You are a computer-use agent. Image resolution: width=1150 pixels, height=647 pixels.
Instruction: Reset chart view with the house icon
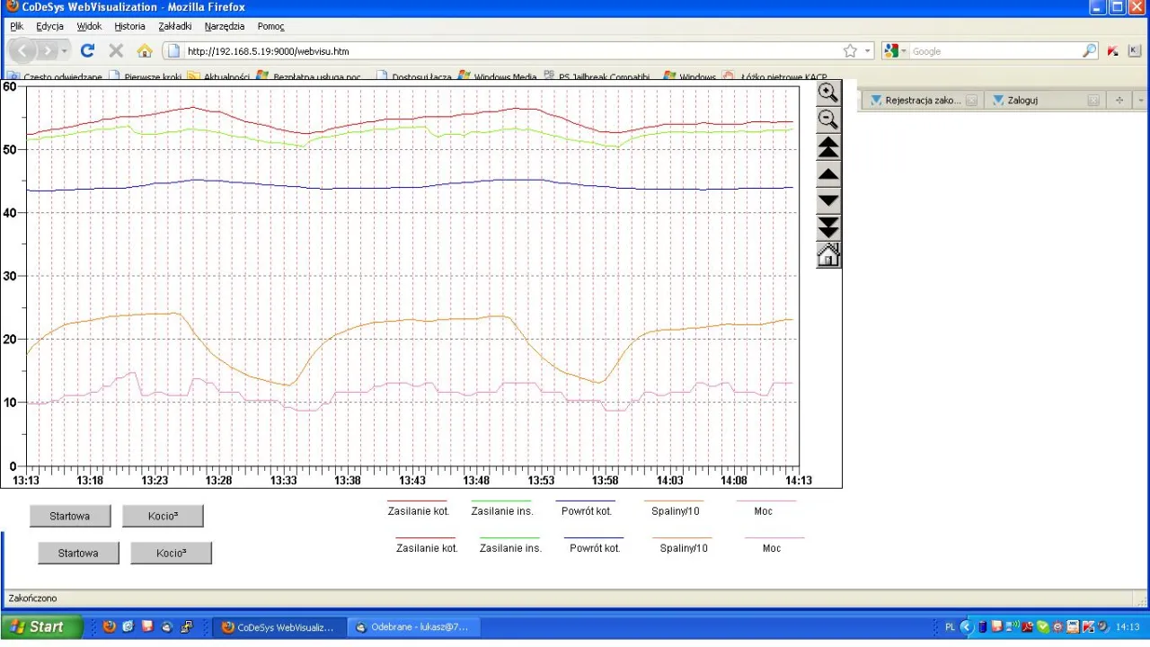pyautogui.click(x=827, y=255)
